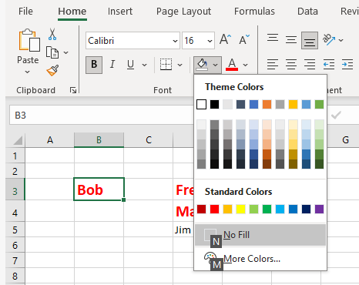Select cell containing Jim
Image resolution: width=359 pixels, height=285 pixels.
tap(183, 230)
